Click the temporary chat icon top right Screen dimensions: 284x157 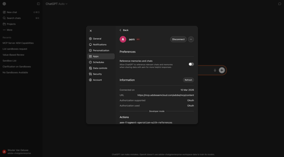tap(280, 4)
